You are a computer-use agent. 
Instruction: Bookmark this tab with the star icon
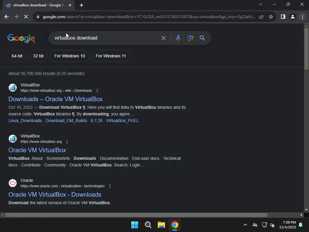click(271, 17)
